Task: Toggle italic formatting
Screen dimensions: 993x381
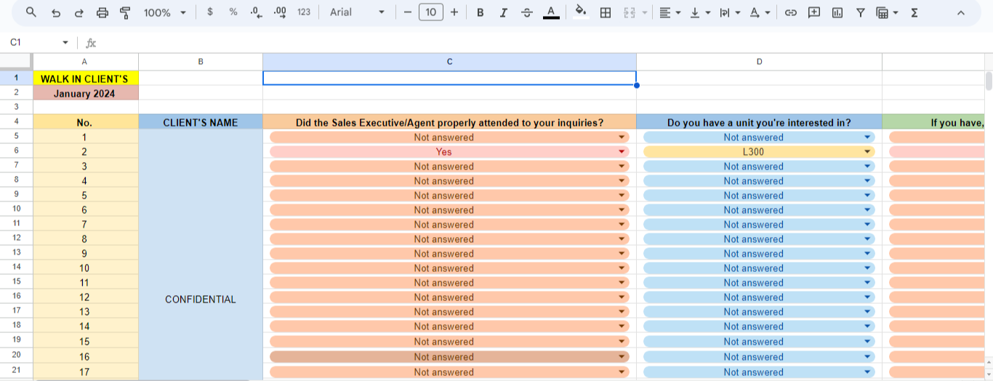Action: [x=503, y=12]
